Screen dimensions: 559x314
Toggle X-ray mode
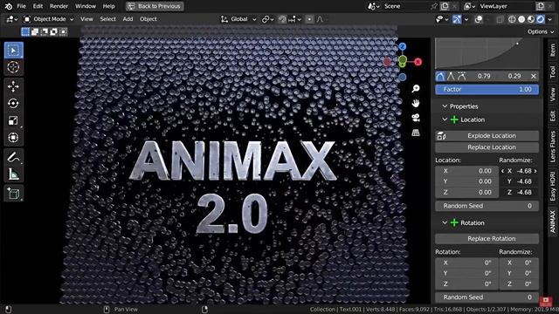(500, 19)
